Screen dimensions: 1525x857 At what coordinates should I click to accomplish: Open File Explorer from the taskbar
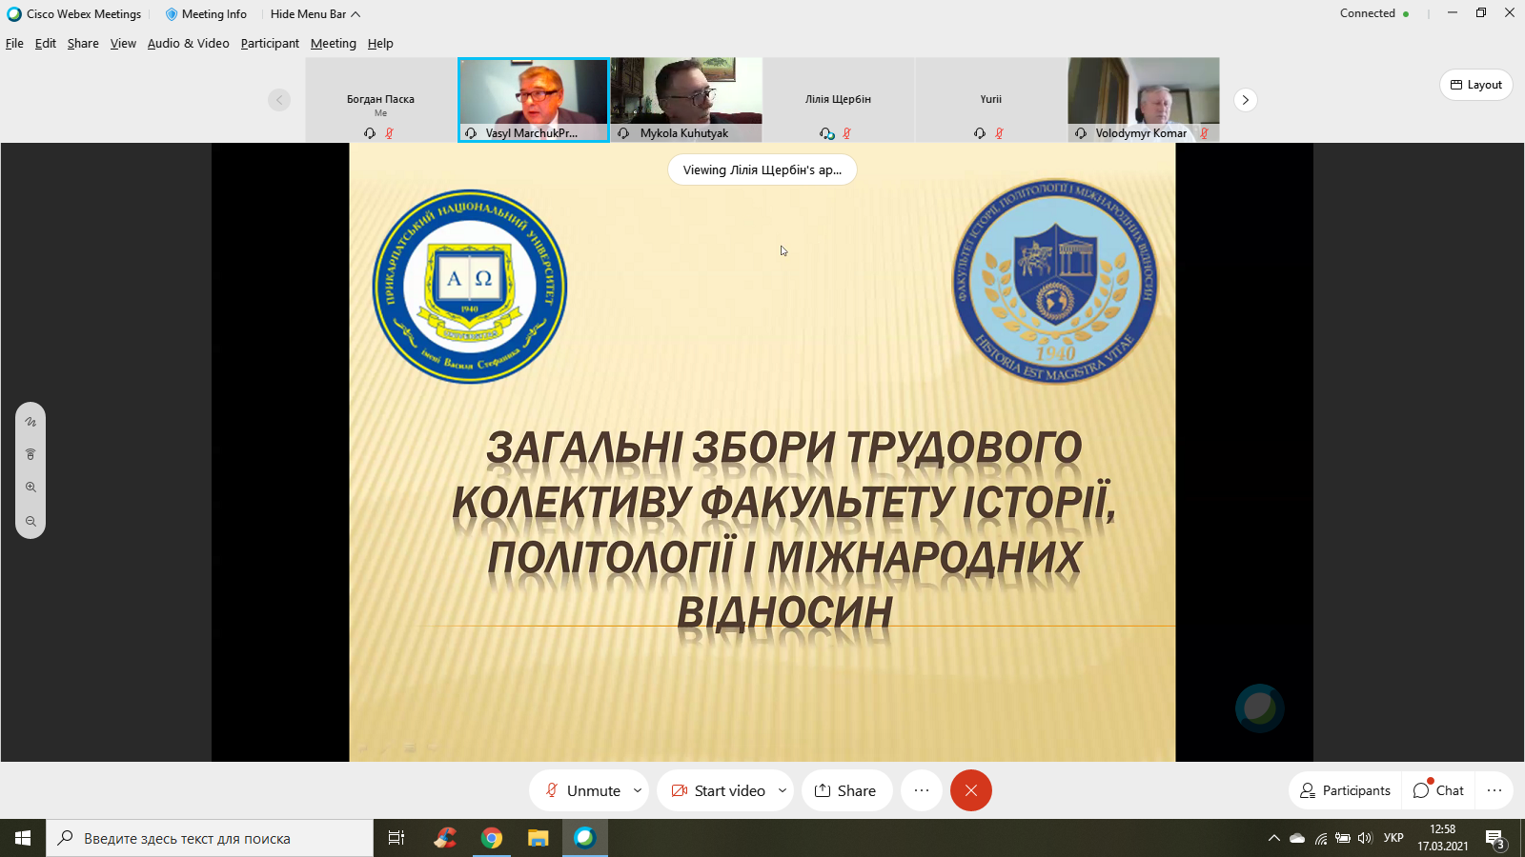pos(539,838)
